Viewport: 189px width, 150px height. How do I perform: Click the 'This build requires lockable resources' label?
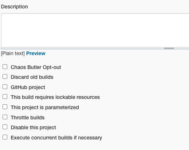tap(55, 97)
